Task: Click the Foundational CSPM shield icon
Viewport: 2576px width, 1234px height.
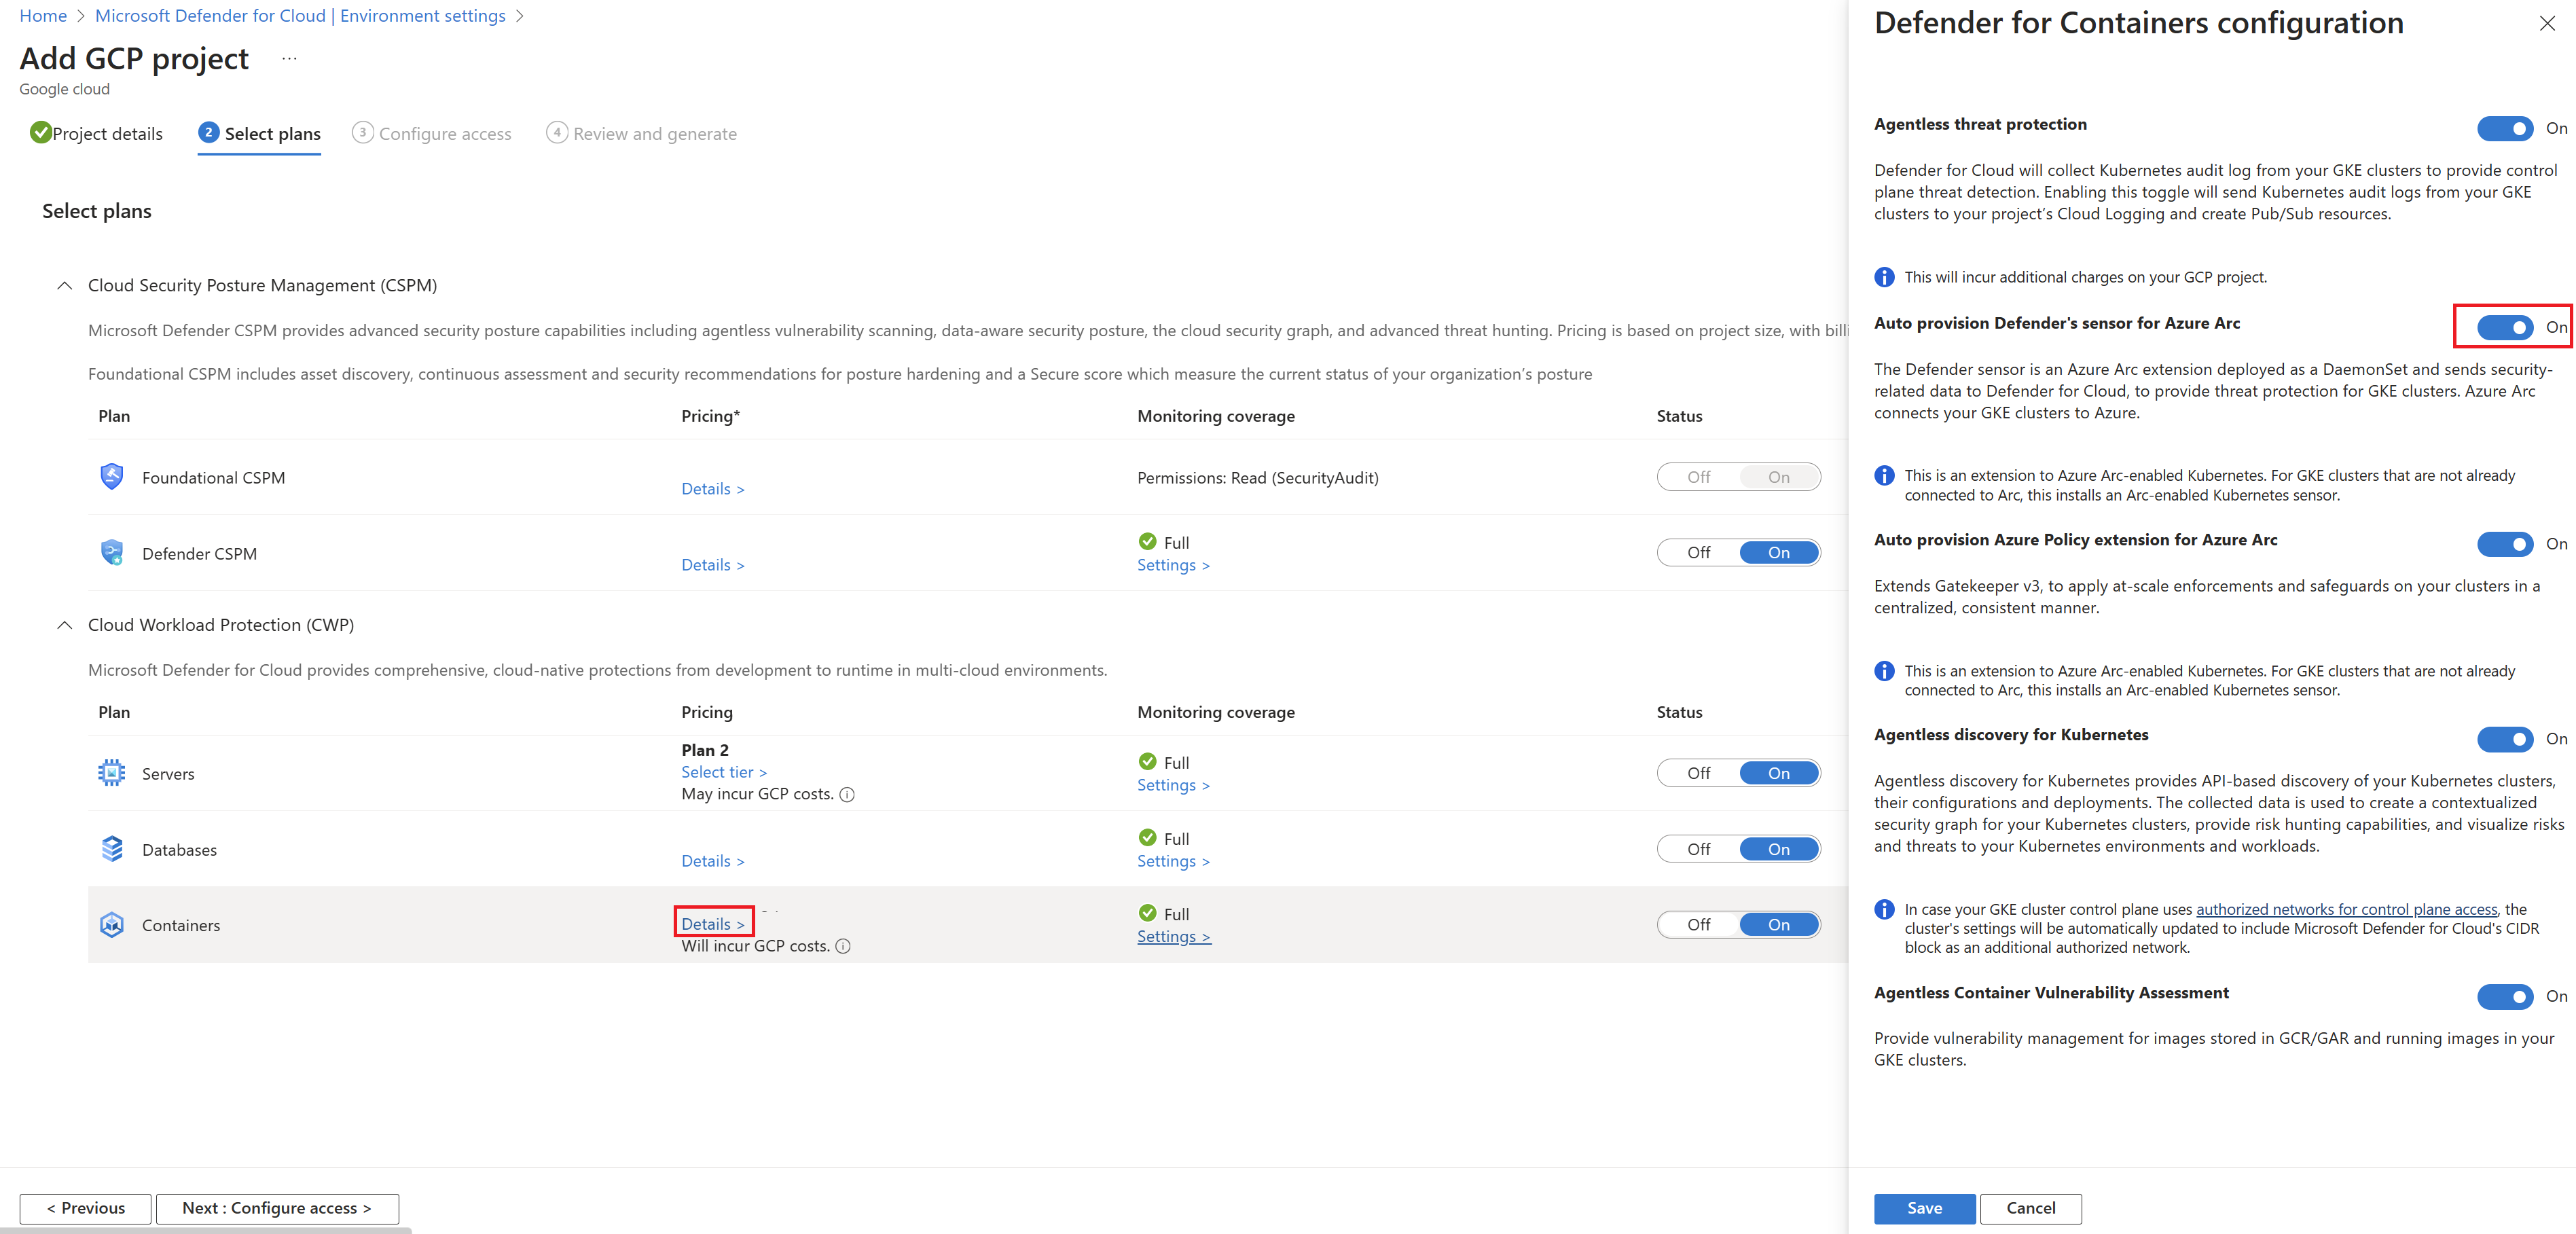Action: click(x=111, y=477)
